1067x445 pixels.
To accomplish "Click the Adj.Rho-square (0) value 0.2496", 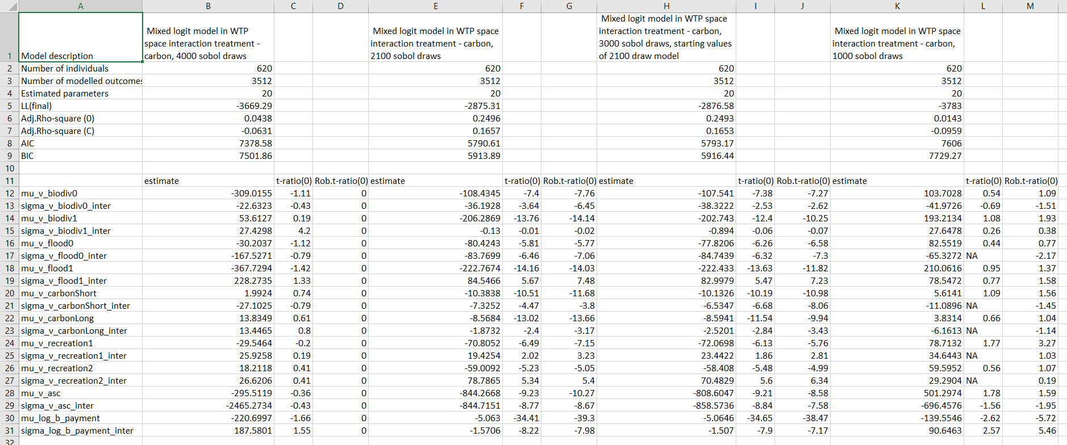I will 435,119.
